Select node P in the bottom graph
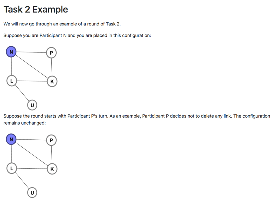Viewport: 276px width, 203px height. coord(51,140)
